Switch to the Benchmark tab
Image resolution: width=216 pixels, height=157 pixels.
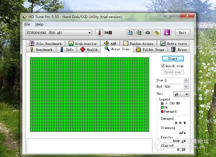pyautogui.click(x=41, y=50)
